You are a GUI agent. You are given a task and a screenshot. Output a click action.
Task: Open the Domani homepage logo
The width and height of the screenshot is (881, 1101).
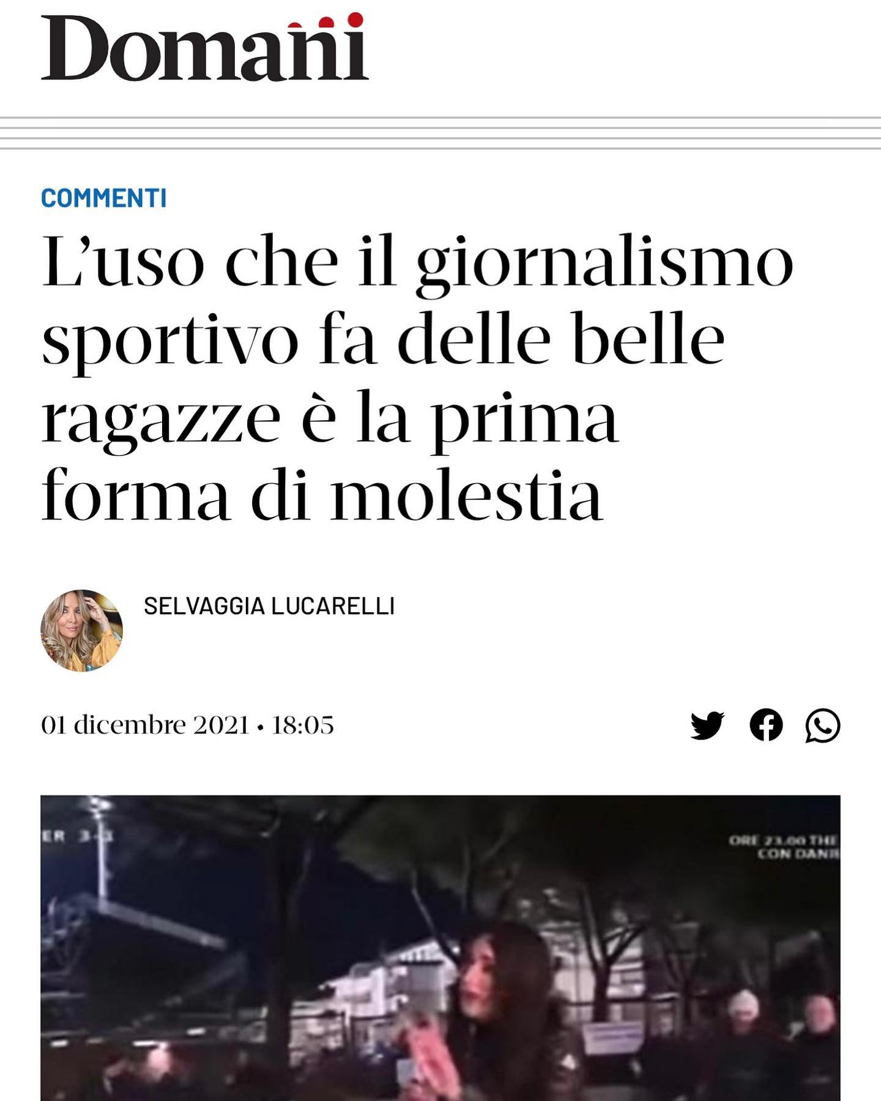click(x=204, y=48)
